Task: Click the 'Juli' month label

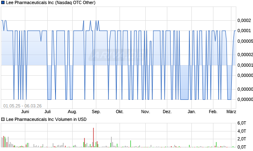Action: (47, 112)
